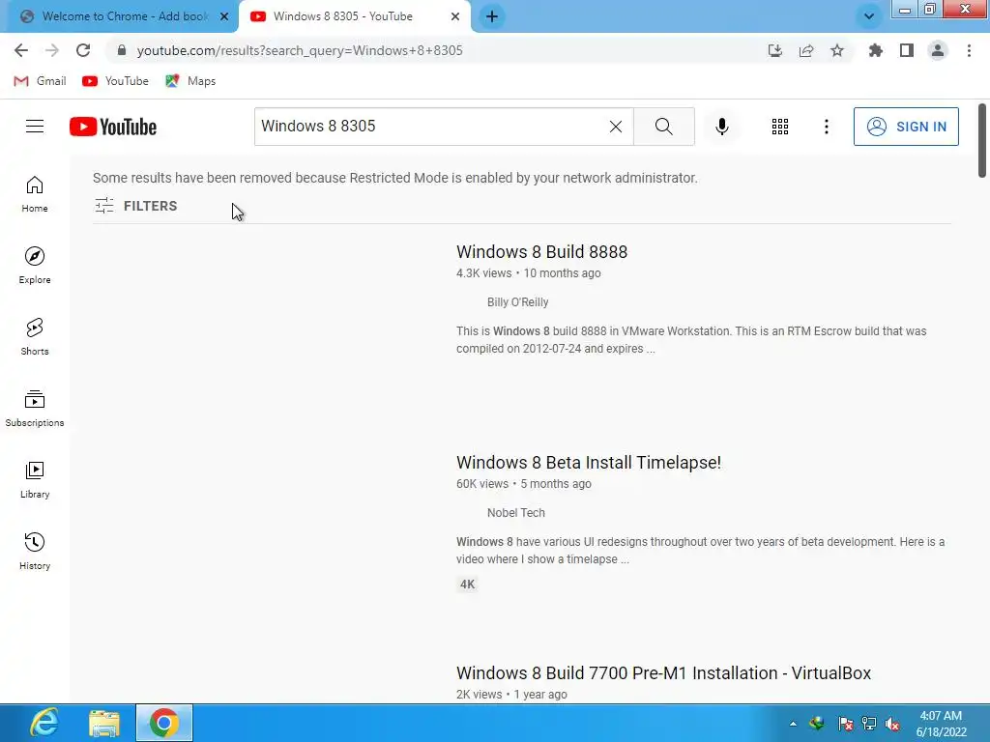This screenshot has width=990, height=742.
Task: Show hidden system tray icons
Action: (793, 724)
